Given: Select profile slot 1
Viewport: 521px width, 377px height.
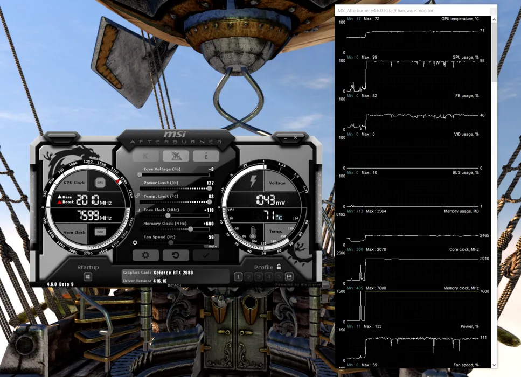Looking at the screenshot, I should pyautogui.click(x=238, y=277).
